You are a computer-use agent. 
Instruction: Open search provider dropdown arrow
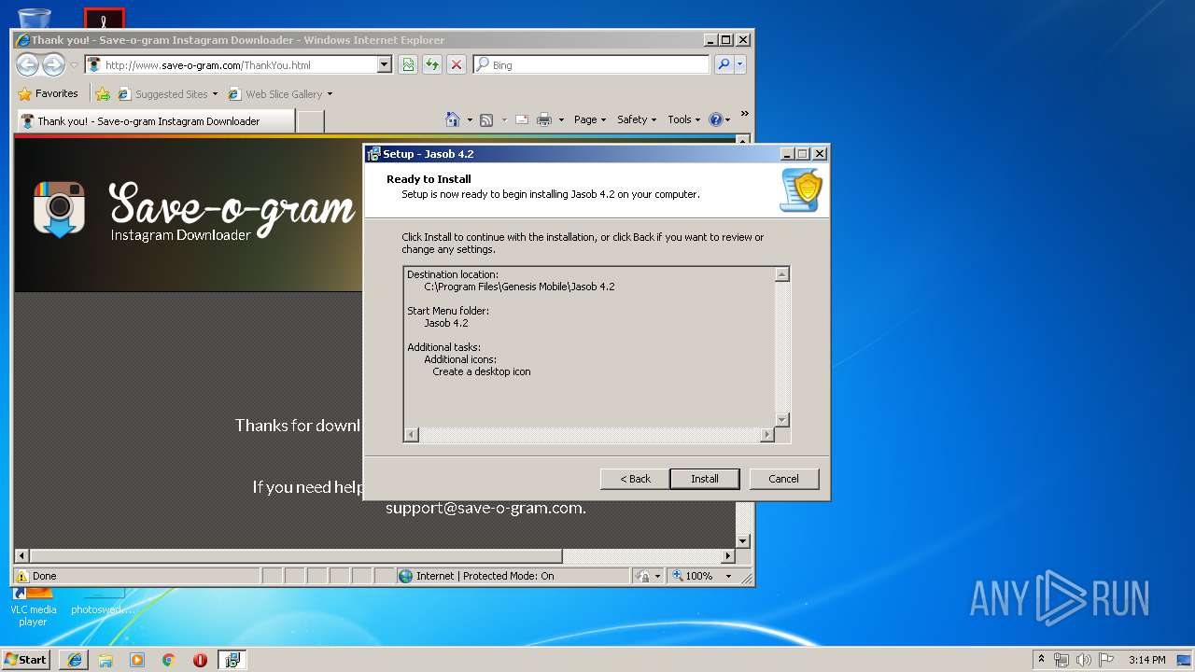point(740,64)
